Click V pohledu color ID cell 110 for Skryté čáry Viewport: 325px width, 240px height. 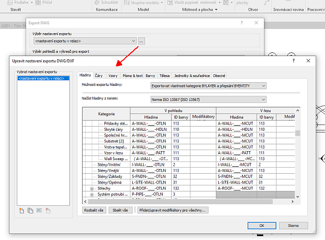pos(181,129)
